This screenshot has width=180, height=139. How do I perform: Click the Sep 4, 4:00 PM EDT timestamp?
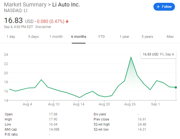click(x=18, y=27)
